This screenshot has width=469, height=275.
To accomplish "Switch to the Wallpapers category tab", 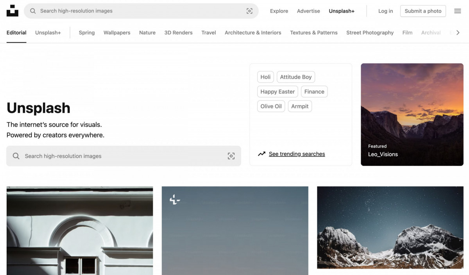I will coord(117,32).
